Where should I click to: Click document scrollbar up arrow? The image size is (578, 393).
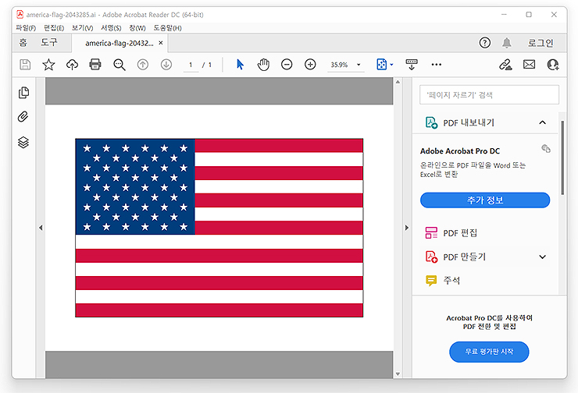pos(398,82)
